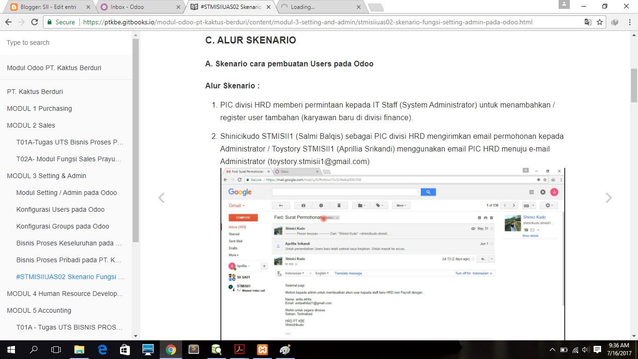Viewport: 638px width, 359px height.
Task: Close the Inbox - Odoo tab
Action: click(x=178, y=7)
